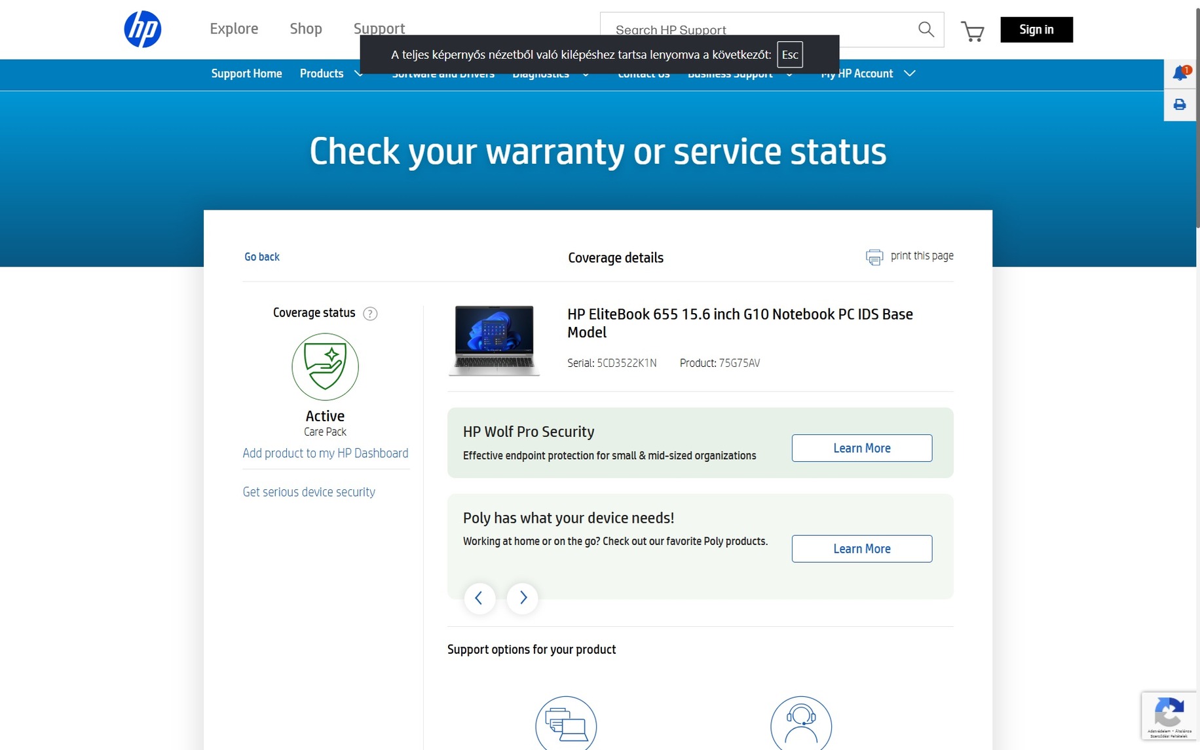This screenshot has width=1200, height=750.
Task: Click the HP EliteBook 655 product title
Action: click(x=740, y=323)
